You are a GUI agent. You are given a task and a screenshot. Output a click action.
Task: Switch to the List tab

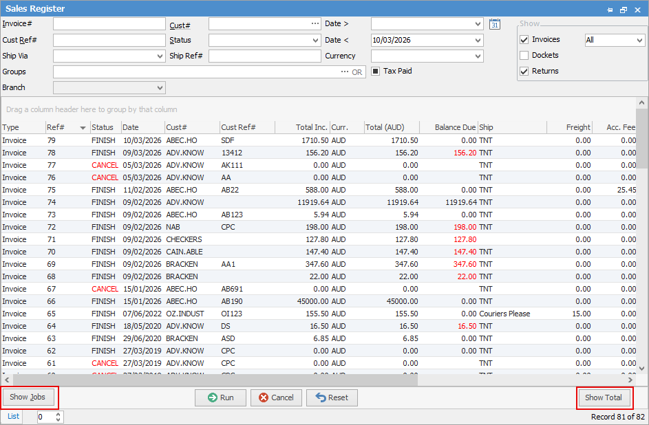(x=14, y=416)
